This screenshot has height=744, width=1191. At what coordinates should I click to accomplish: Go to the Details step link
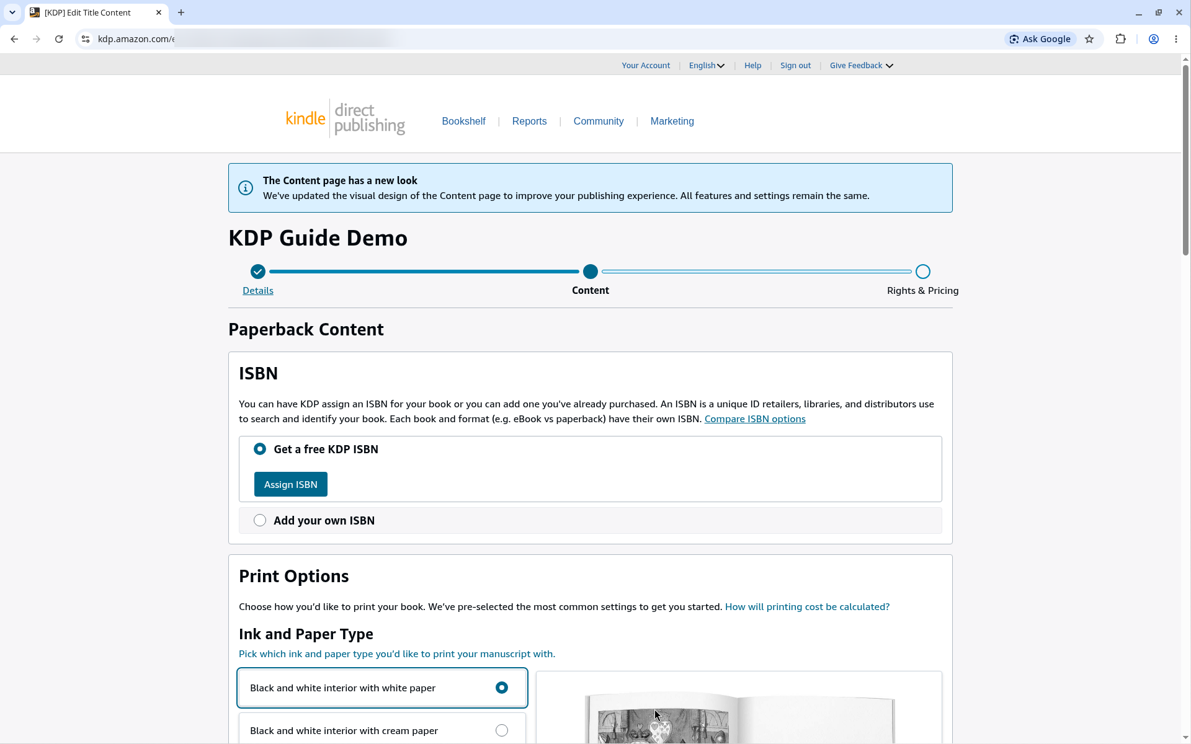(258, 291)
